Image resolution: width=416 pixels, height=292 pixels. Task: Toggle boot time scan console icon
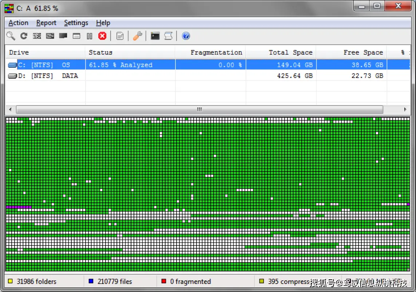(x=155, y=36)
